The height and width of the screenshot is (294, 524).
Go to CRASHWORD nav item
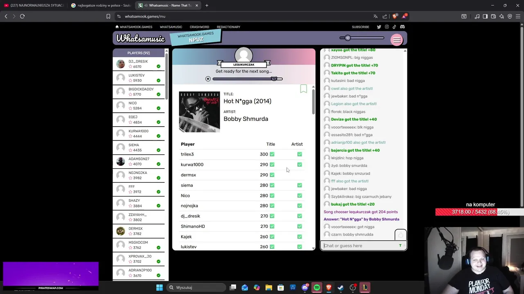point(199,27)
